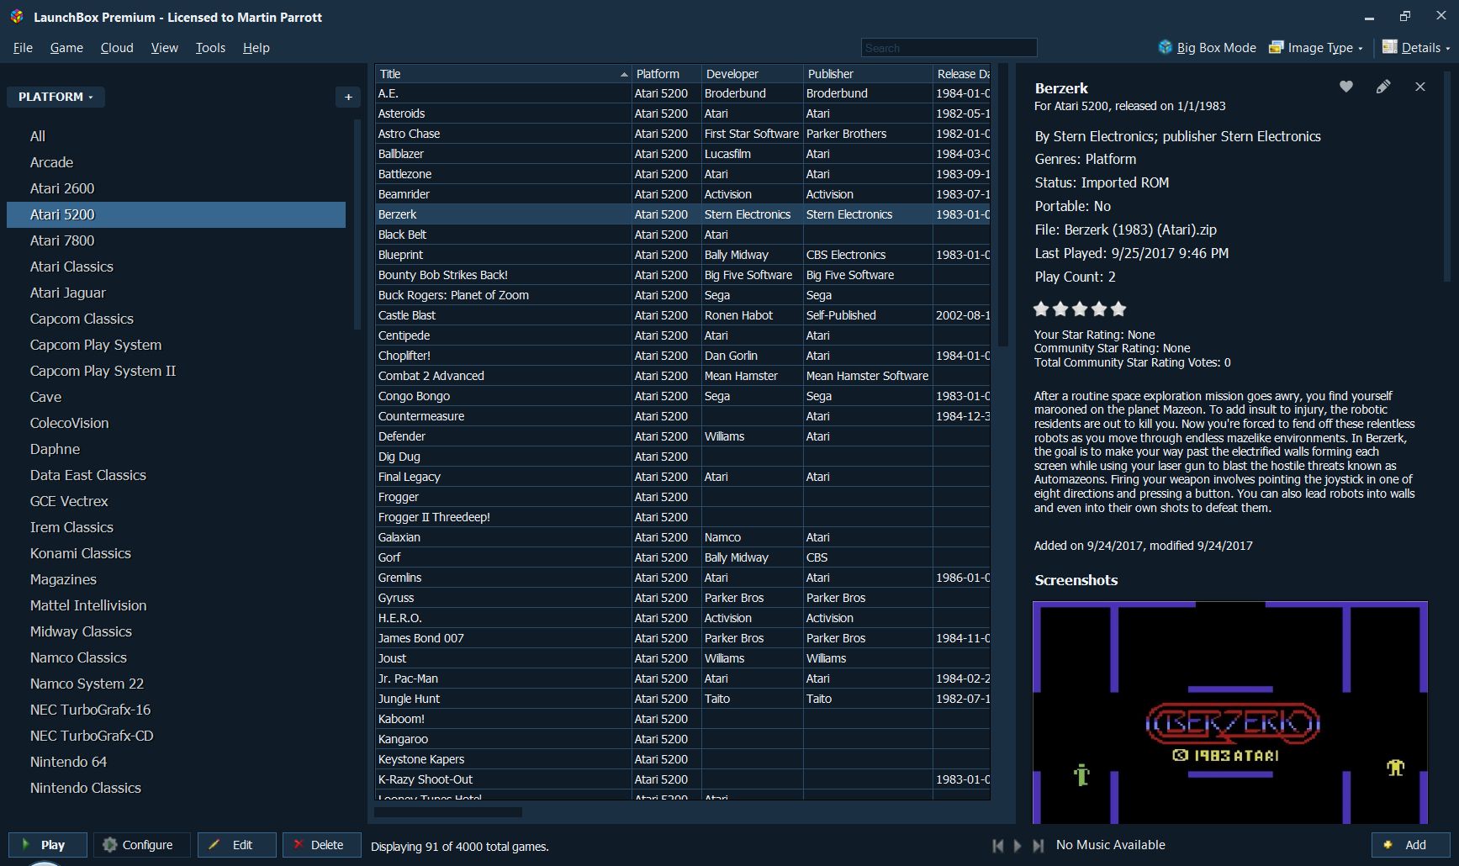Select the Atari Jaguar platform
The height and width of the screenshot is (866, 1459).
click(x=176, y=293)
